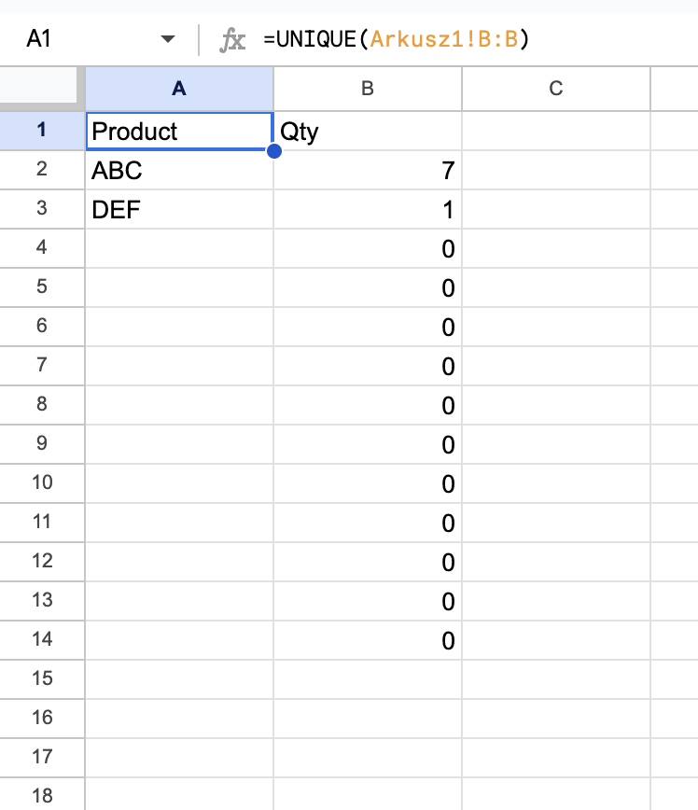Click the blue fill handle dot

(x=273, y=150)
